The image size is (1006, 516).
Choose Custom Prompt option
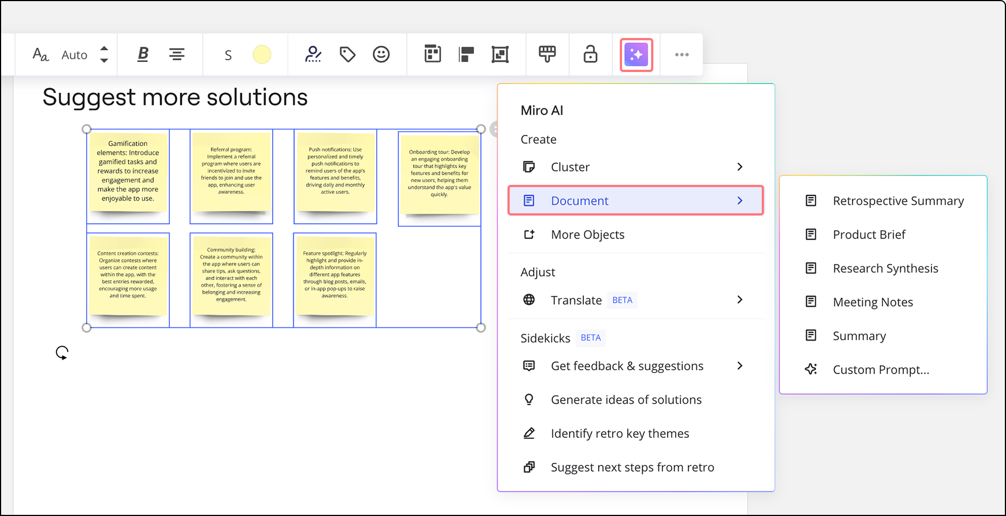point(880,370)
